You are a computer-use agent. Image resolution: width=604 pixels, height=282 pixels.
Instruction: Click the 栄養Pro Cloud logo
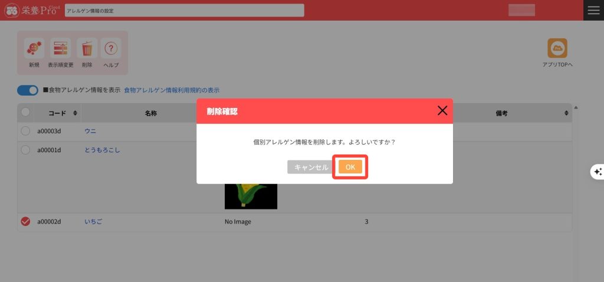31,10
